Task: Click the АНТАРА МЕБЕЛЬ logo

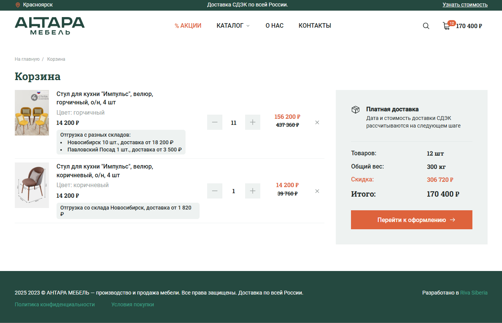Action: point(50,26)
